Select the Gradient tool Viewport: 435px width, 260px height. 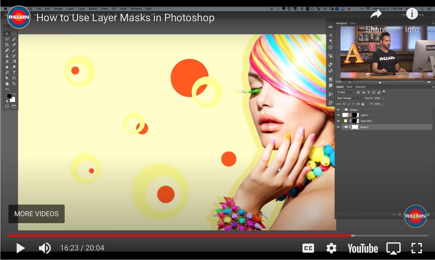[x=14, y=61]
